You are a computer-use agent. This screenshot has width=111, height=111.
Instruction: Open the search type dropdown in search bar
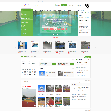tap(58, 5)
